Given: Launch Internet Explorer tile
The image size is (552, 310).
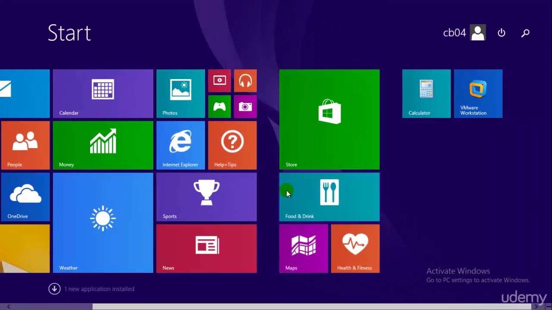Looking at the screenshot, I should [x=181, y=145].
